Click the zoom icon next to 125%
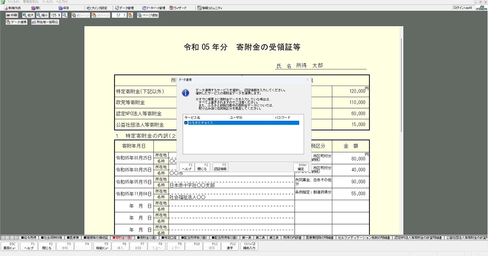Image resolution: width=488 pixels, height=256 pixels. 65,15
